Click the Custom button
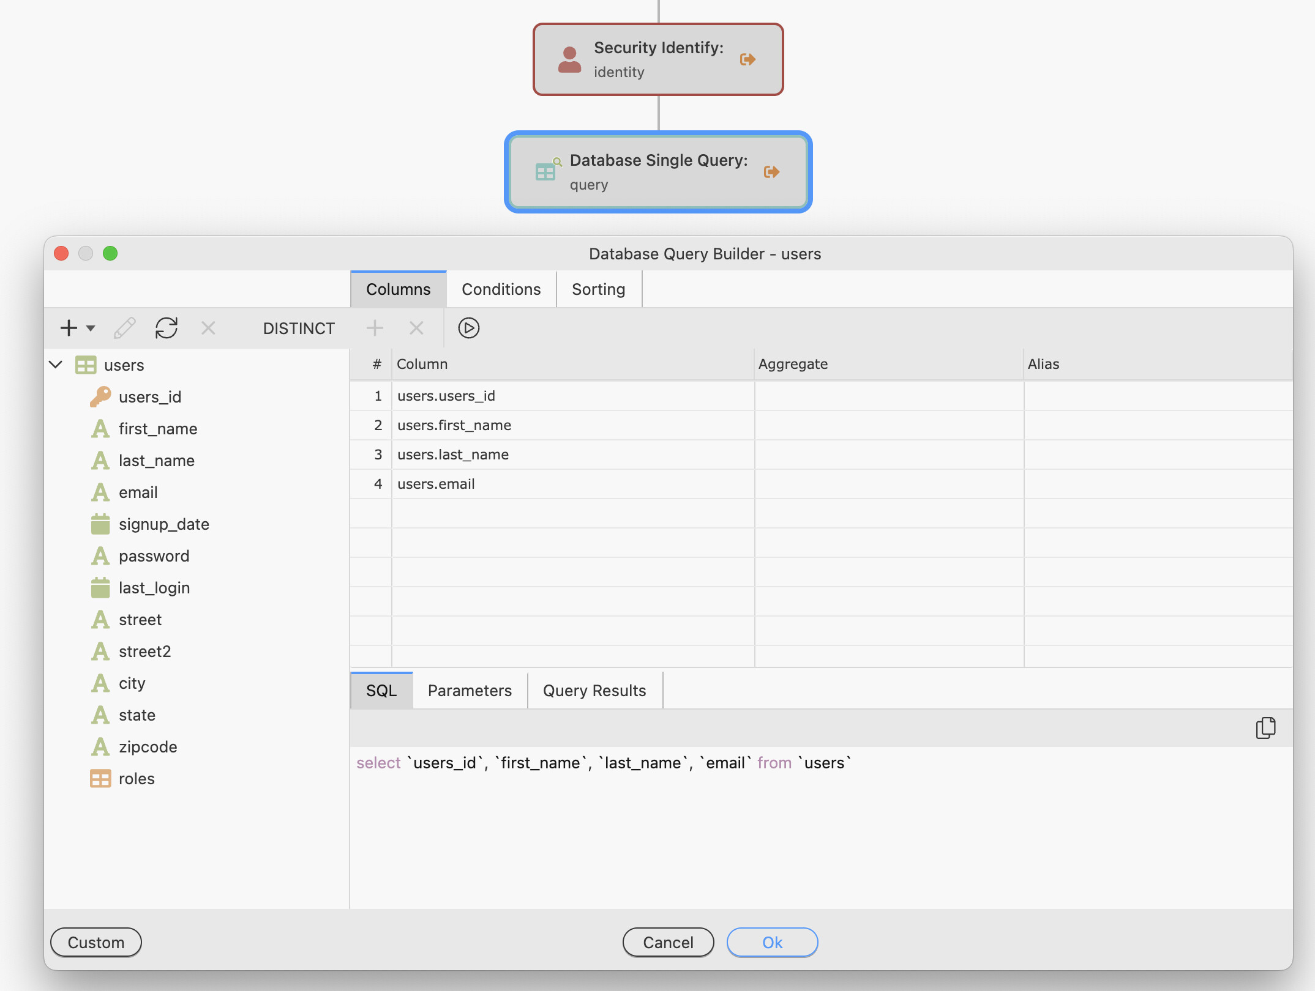Image resolution: width=1315 pixels, height=991 pixels. coord(96,943)
